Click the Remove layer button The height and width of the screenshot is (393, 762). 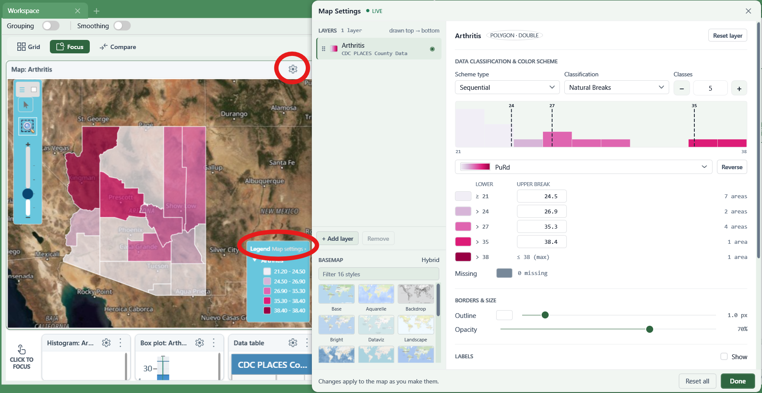coord(378,239)
